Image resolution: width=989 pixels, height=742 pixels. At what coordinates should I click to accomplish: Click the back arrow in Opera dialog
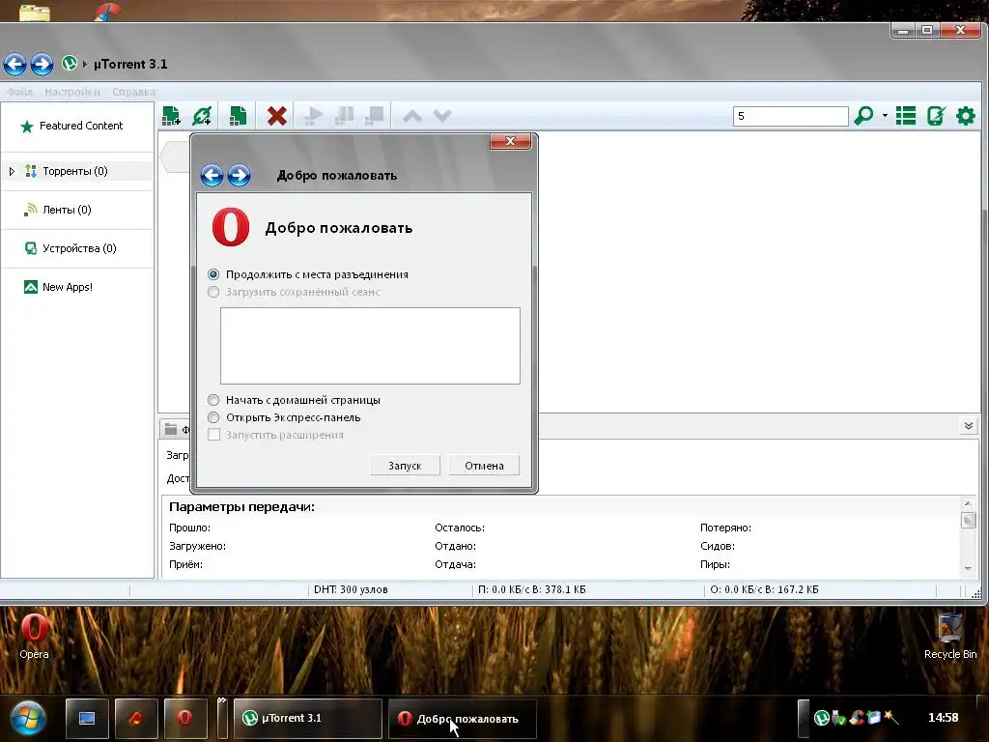pos(212,176)
